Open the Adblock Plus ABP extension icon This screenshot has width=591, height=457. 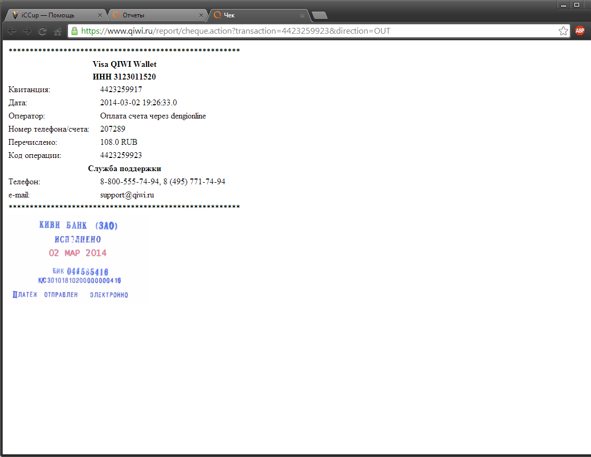[580, 31]
